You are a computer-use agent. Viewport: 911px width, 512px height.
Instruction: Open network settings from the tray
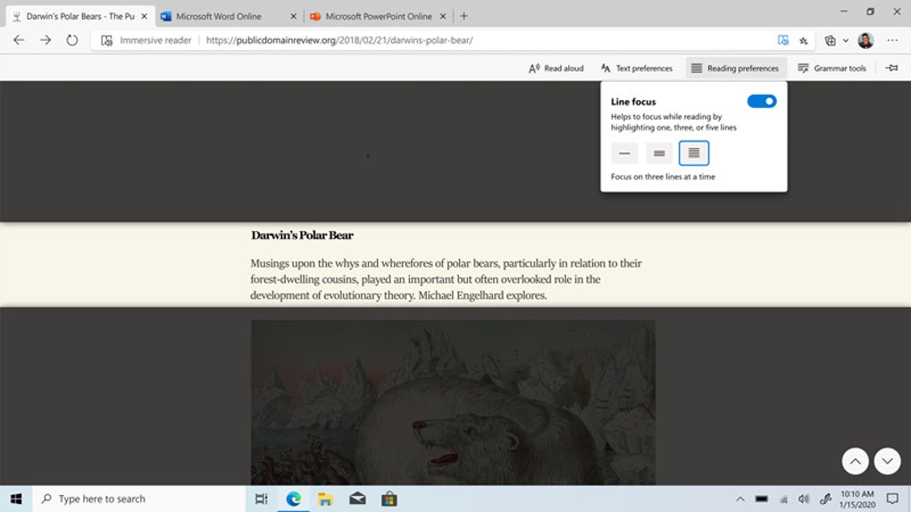(784, 500)
